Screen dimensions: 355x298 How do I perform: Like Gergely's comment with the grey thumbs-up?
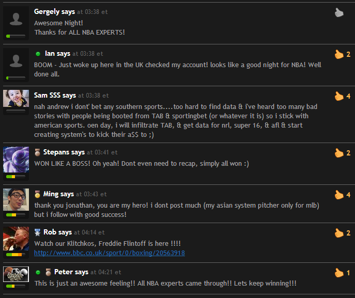339,13
